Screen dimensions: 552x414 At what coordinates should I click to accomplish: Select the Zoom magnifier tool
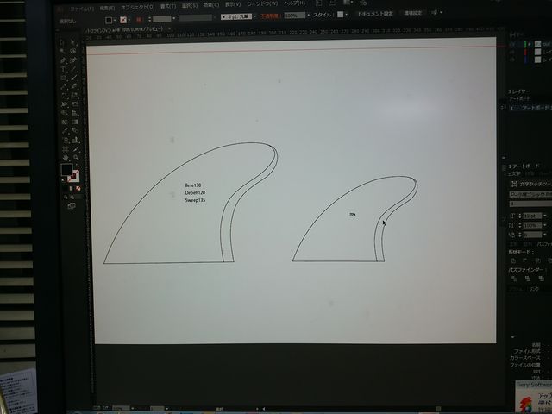pyautogui.click(x=76, y=158)
